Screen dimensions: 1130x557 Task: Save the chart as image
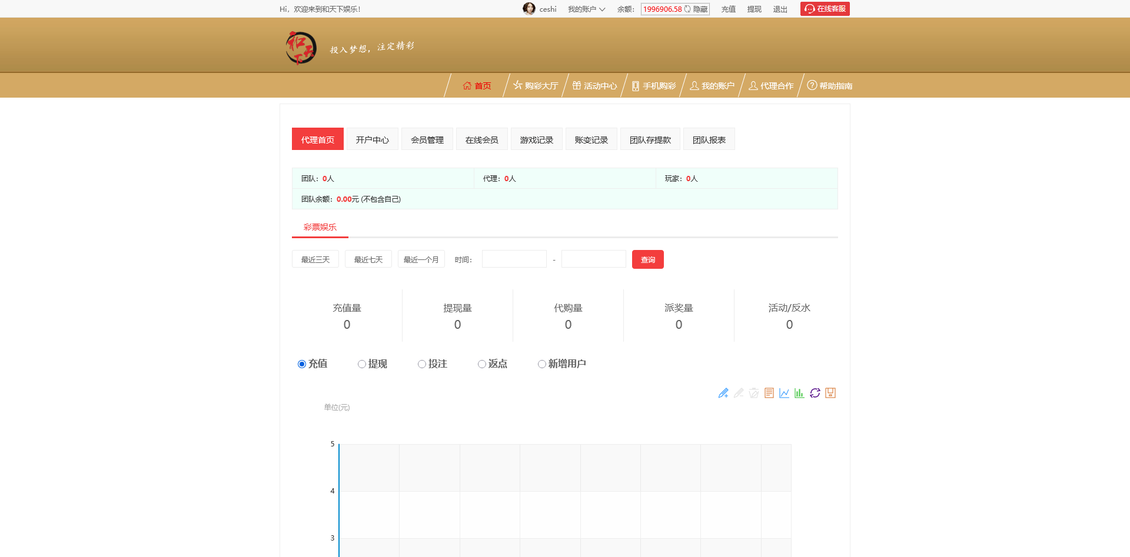point(830,393)
